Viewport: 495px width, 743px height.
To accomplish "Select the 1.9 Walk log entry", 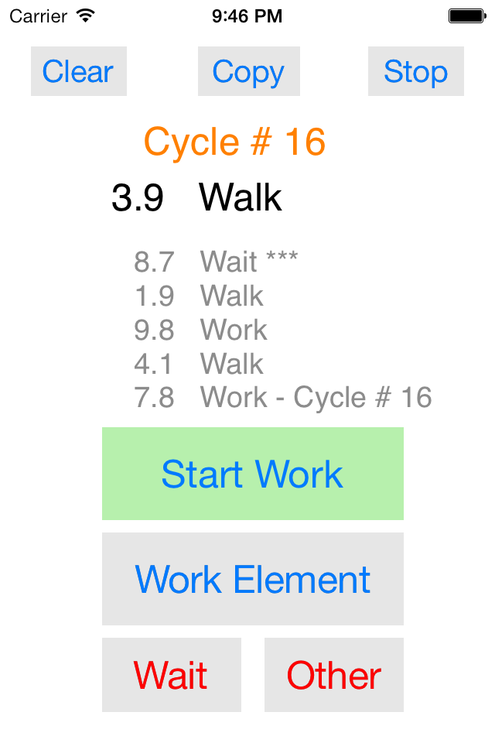I will [199, 296].
